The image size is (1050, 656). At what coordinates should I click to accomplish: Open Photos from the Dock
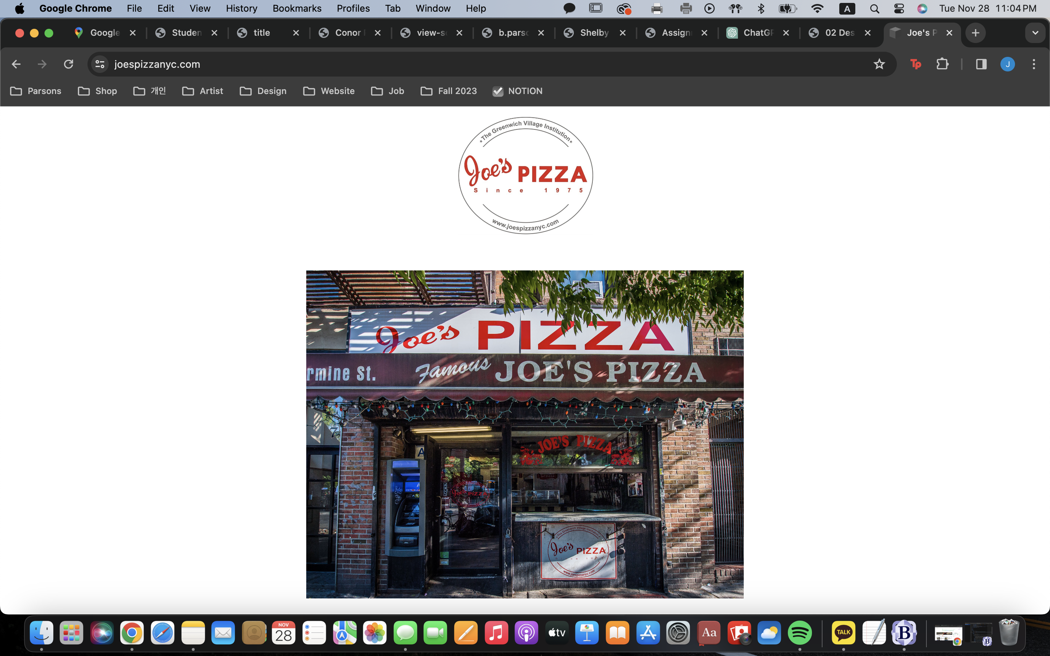[375, 633]
